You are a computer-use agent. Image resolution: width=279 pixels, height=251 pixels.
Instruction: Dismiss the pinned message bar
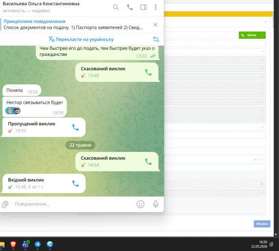(x=155, y=25)
